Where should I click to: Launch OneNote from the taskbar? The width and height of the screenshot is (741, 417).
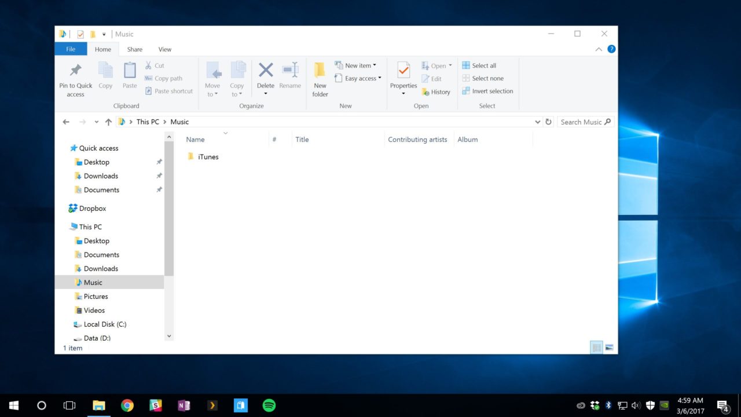(184, 405)
